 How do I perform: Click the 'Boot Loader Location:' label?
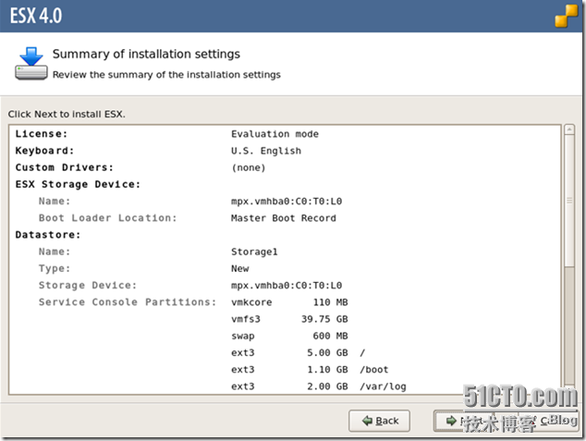click(107, 218)
